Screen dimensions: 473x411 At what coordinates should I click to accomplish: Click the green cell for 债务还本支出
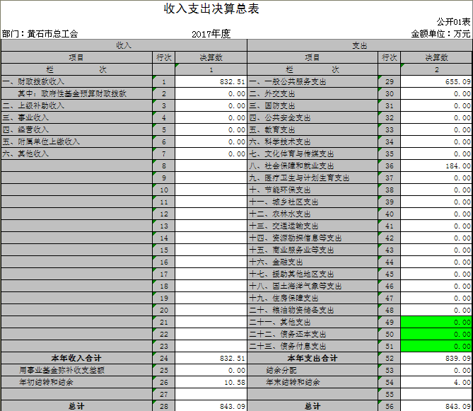coord(436,335)
